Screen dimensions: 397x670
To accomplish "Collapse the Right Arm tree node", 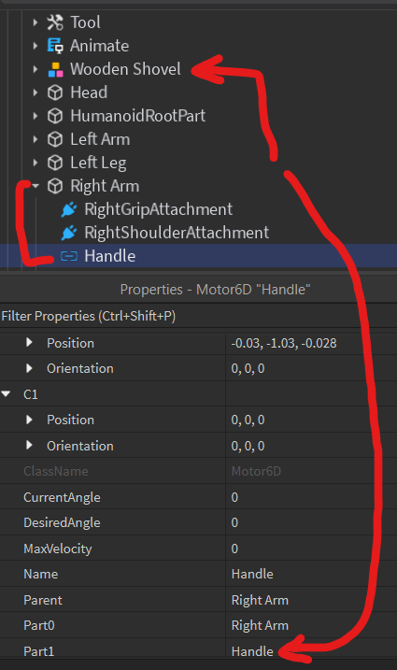I will coord(35,186).
